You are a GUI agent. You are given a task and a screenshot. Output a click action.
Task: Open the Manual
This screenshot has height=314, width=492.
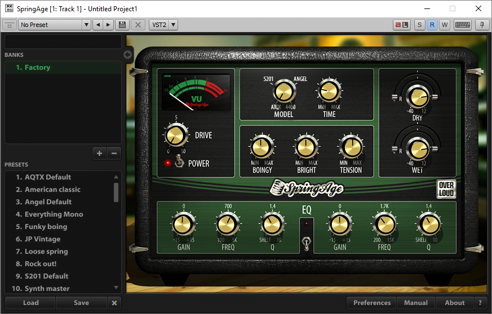416,303
